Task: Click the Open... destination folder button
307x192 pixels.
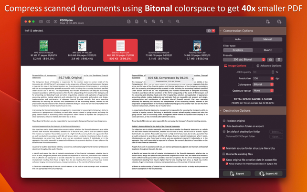Action: pos(276,137)
